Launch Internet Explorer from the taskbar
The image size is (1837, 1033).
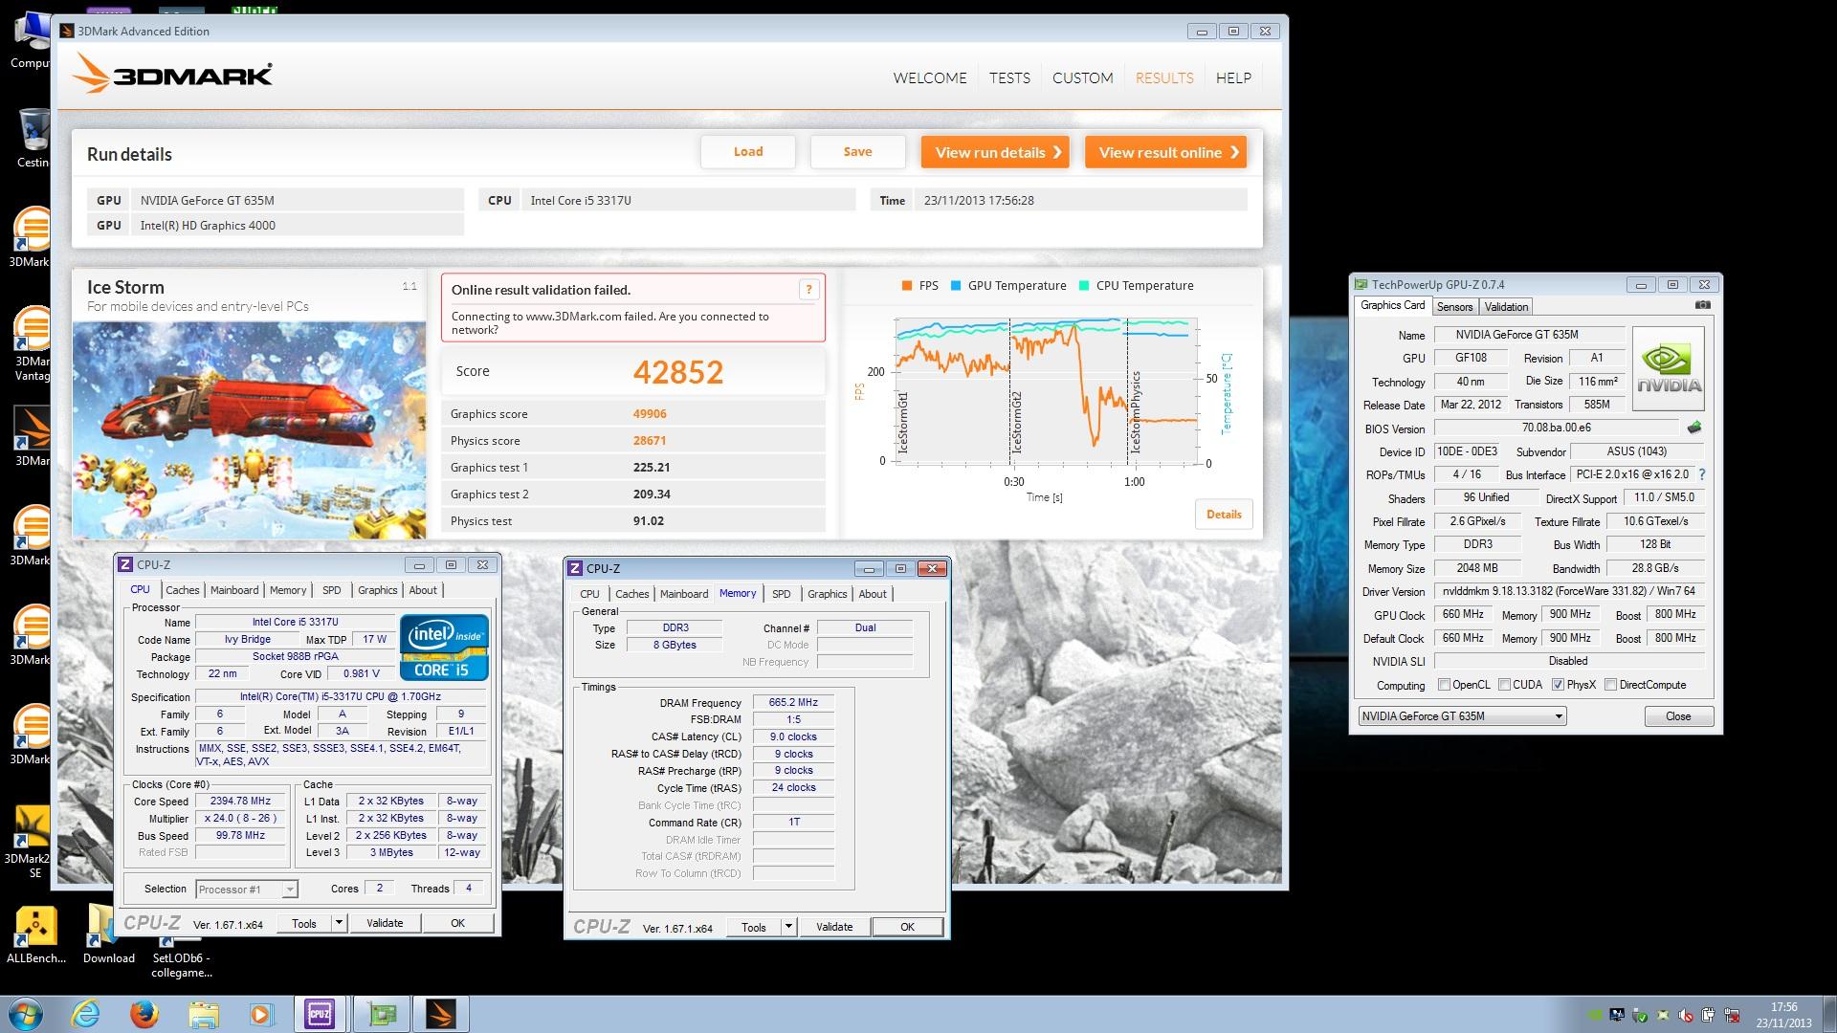[86, 1014]
